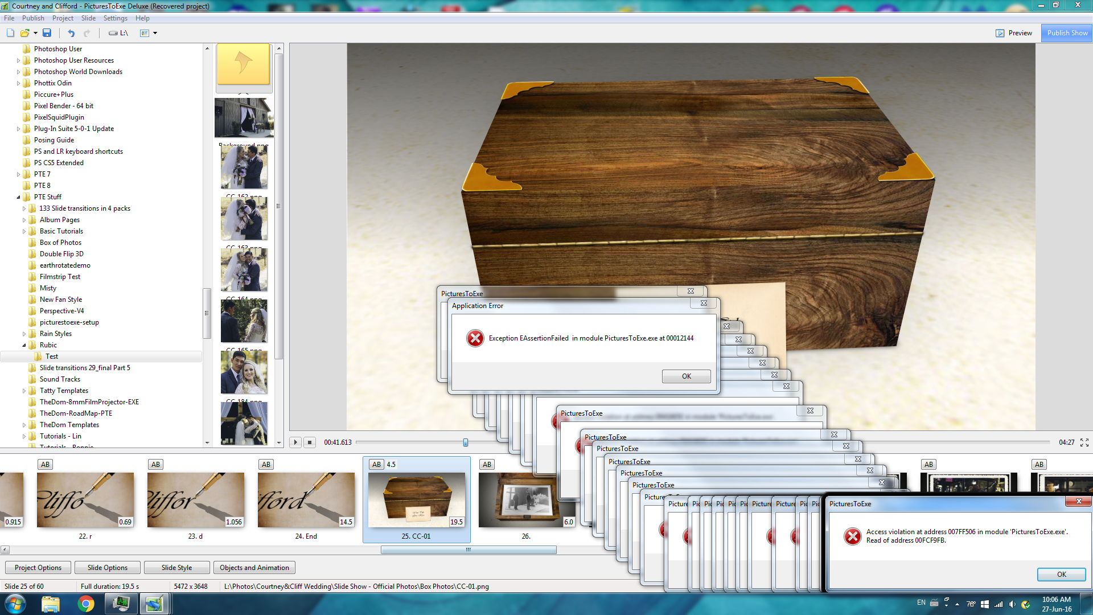The height and width of the screenshot is (615, 1093).
Task: Toggle fullscreen preview icon
Action: (x=1084, y=442)
